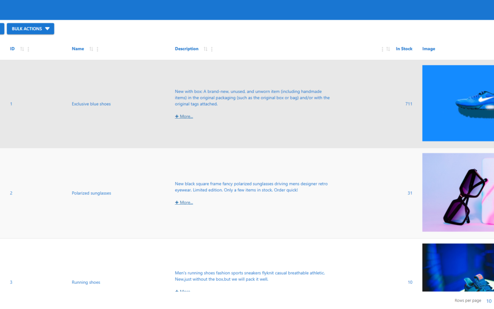Image resolution: width=494 pixels, height=309 pixels.
Task: Click the description text of Running shoes
Action: [250, 276]
